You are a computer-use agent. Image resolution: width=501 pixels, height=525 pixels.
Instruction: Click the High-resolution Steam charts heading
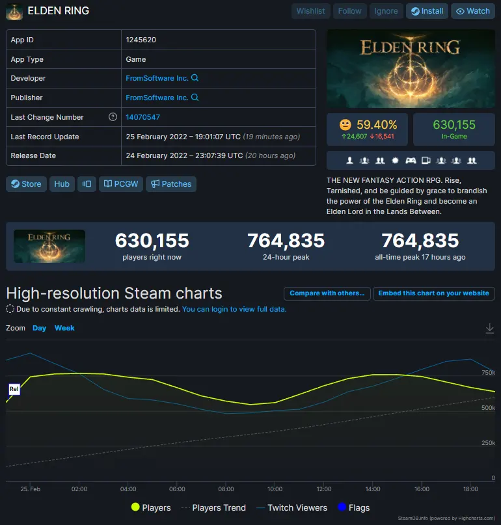(x=115, y=293)
